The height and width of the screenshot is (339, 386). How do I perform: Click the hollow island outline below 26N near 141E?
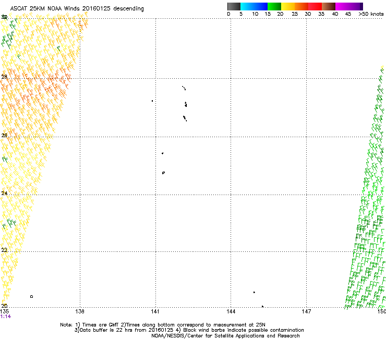(163, 173)
